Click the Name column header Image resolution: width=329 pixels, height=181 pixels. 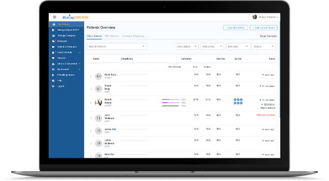pyautogui.click(x=96, y=59)
